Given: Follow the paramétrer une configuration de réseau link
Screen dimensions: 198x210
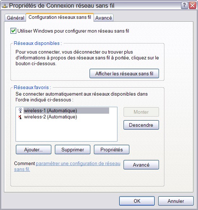Looking at the screenshot, I should (x=78, y=164).
